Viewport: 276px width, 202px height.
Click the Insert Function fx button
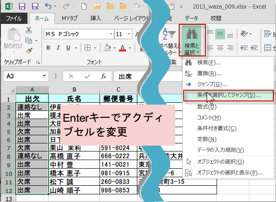[104, 76]
